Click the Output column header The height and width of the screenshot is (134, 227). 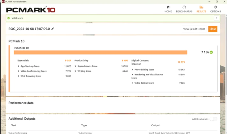156,125
